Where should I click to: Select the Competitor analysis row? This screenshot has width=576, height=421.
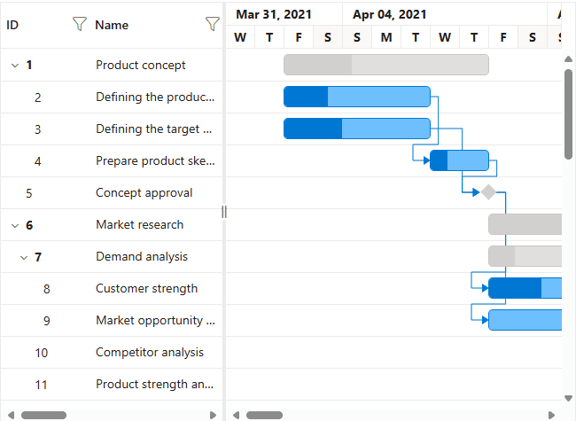(x=150, y=353)
